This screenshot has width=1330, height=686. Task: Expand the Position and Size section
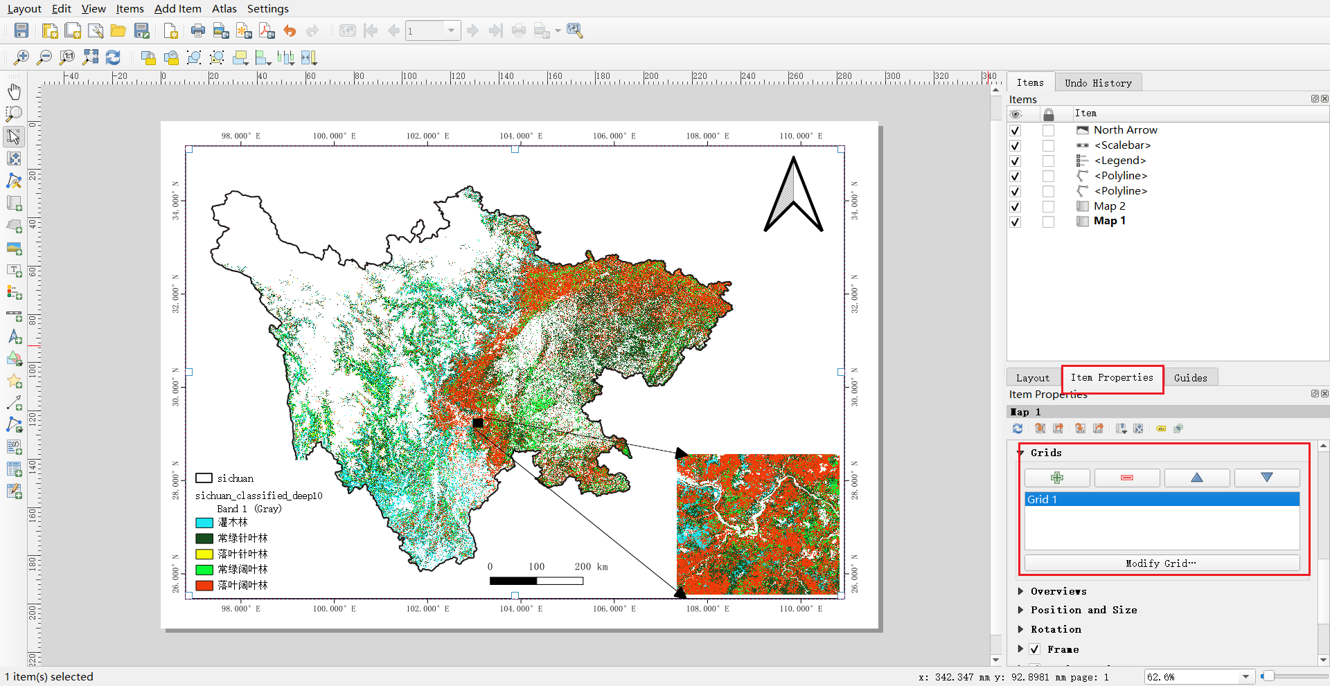(1021, 610)
